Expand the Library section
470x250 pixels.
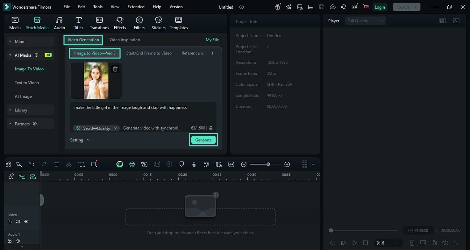tap(31, 110)
